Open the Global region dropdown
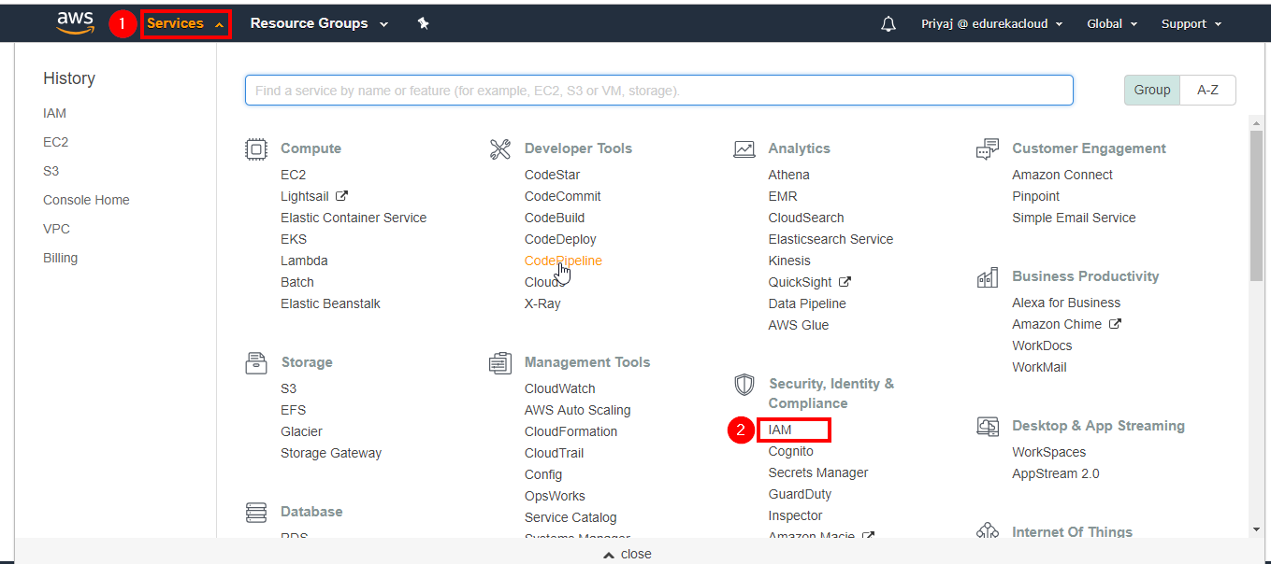Image resolution: width=1271 pixels, height=564 pixels. [x=1112, y=24]
